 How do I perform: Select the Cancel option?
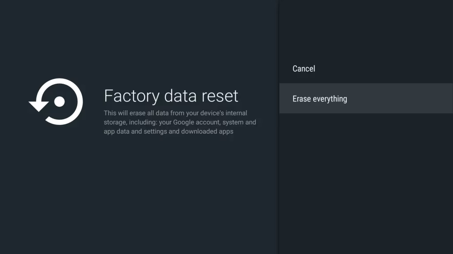304,69
